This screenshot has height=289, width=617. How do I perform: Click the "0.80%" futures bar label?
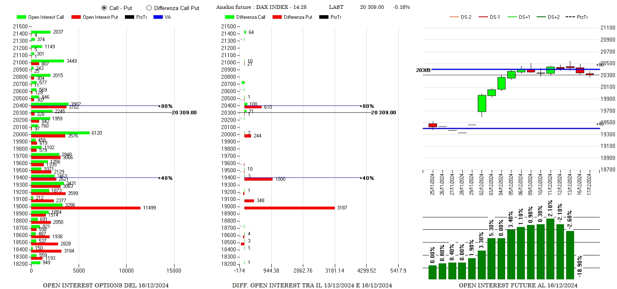pyautogui.click(x=442, y=253)
